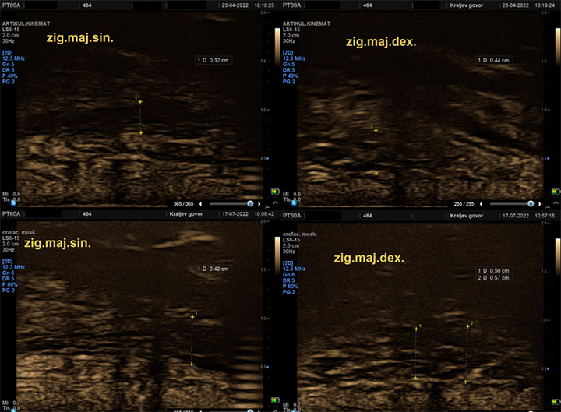Viewport: 561px width, 412px height.
Task: Click next-frame arrow in top-left cine bar
Action: click(x=259, y=203)
